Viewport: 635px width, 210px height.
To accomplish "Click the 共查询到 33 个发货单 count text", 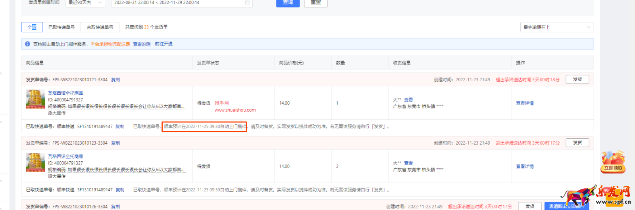I will click(x=146, y=27).
